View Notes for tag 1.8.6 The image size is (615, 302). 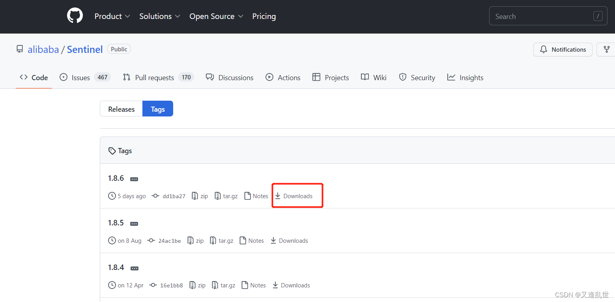[256, 196]
